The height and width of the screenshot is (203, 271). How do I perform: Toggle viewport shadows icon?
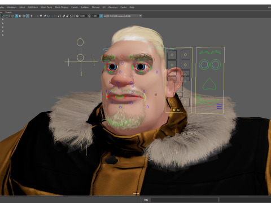pyautogui.click(x=35, y=16)
